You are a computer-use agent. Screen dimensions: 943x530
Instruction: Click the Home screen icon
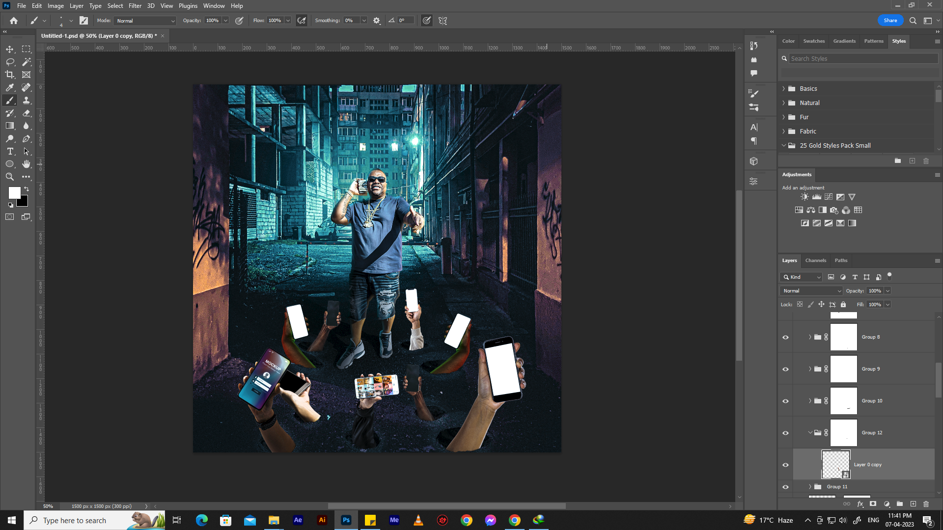pos(14,21)
